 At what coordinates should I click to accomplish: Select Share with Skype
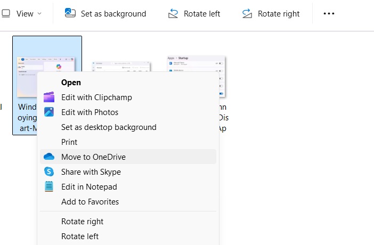(128, 171)
